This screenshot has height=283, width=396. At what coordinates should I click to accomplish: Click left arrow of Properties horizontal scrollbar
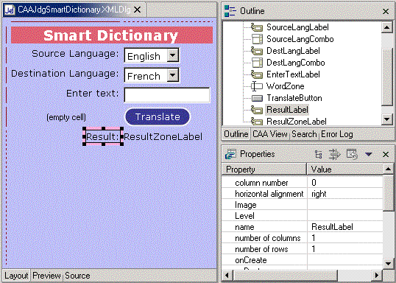tap(227, 275)
